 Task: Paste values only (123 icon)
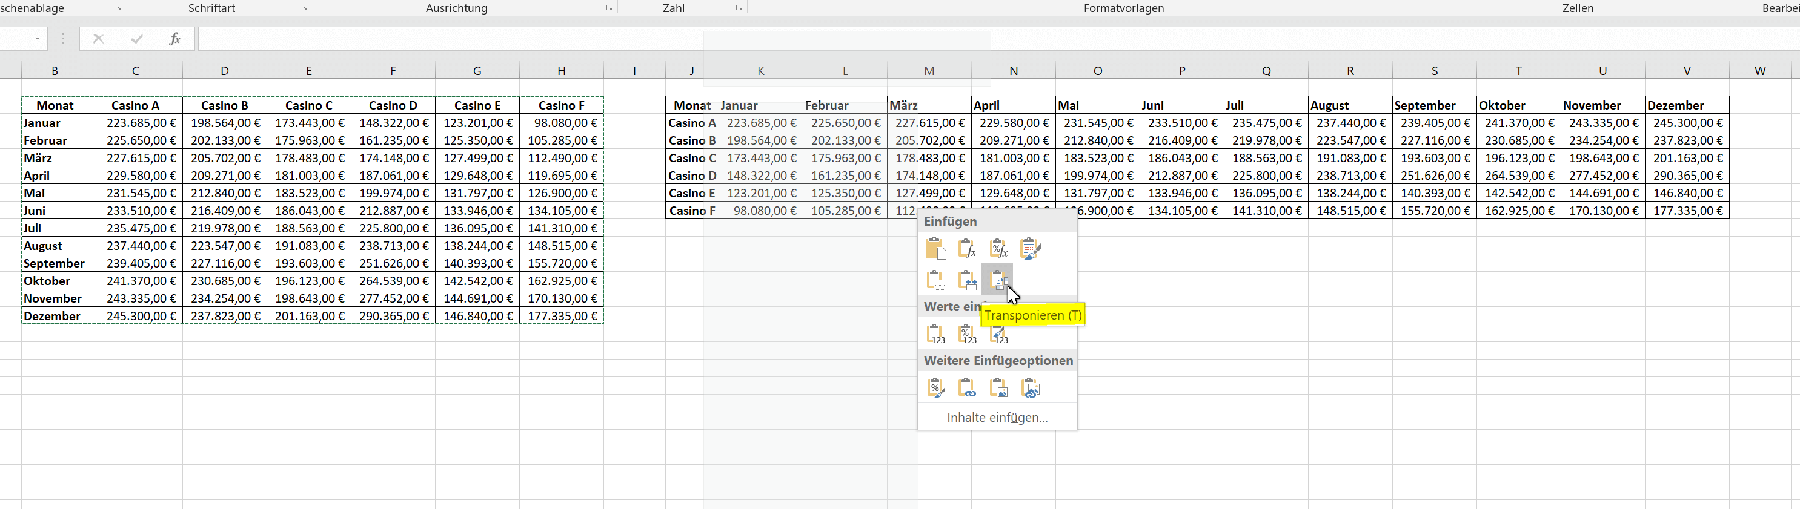[x=935, y=333]
